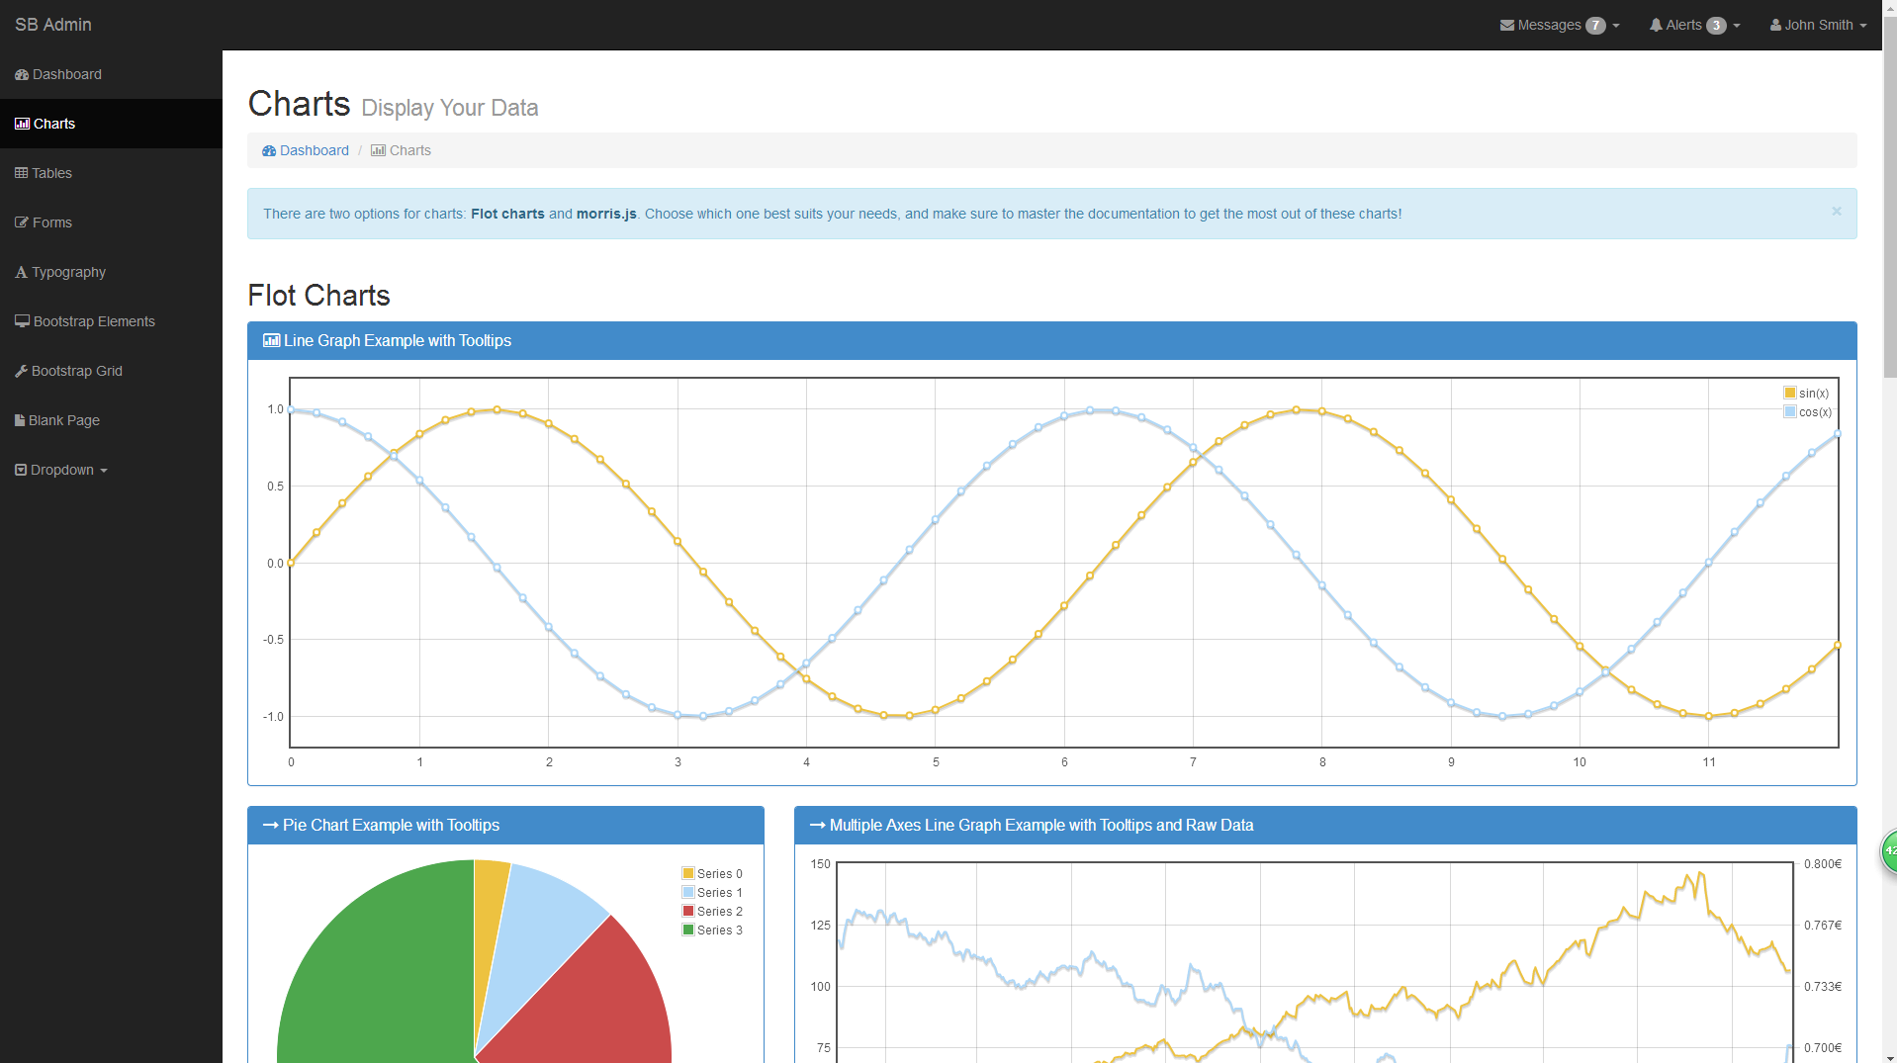Click the Line Graph Example with Tooltips title
Screen dimensions: 1897x1063
398,340
